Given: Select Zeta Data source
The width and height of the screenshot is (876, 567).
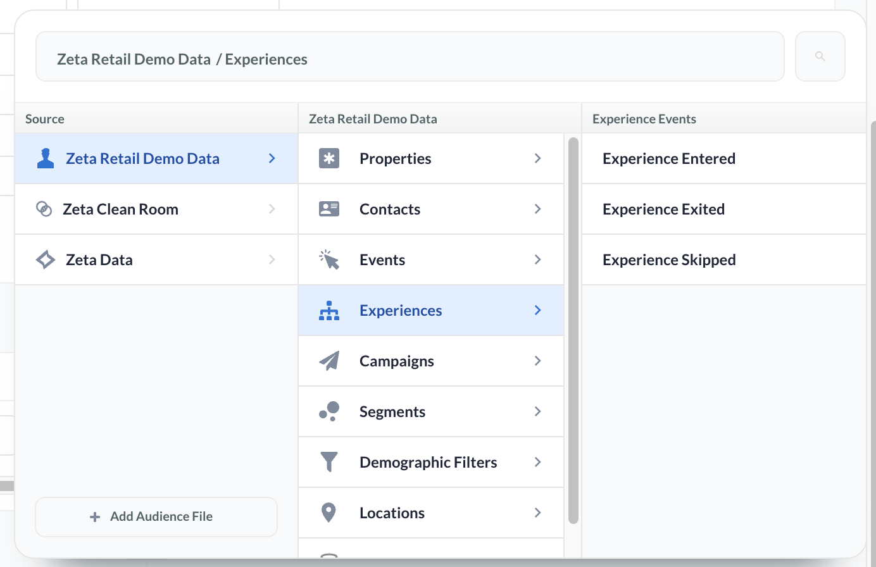Looking at the screenshot, I should pos(156,259).
